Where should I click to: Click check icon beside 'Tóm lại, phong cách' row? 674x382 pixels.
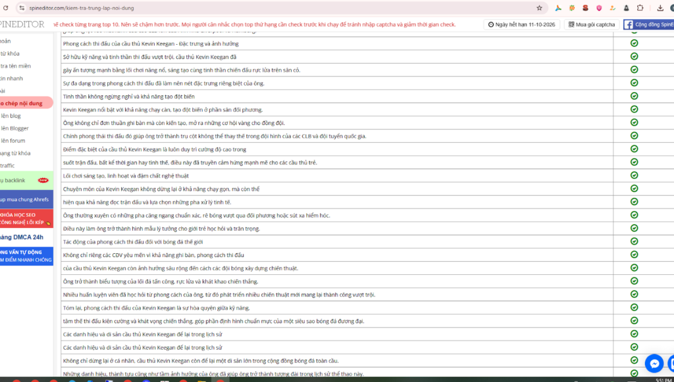pyautogui.click(x=634, y=308)
